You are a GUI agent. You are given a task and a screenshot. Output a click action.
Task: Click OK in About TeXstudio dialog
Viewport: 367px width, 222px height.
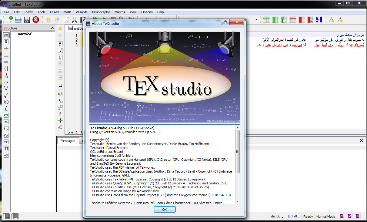[165, 210]
